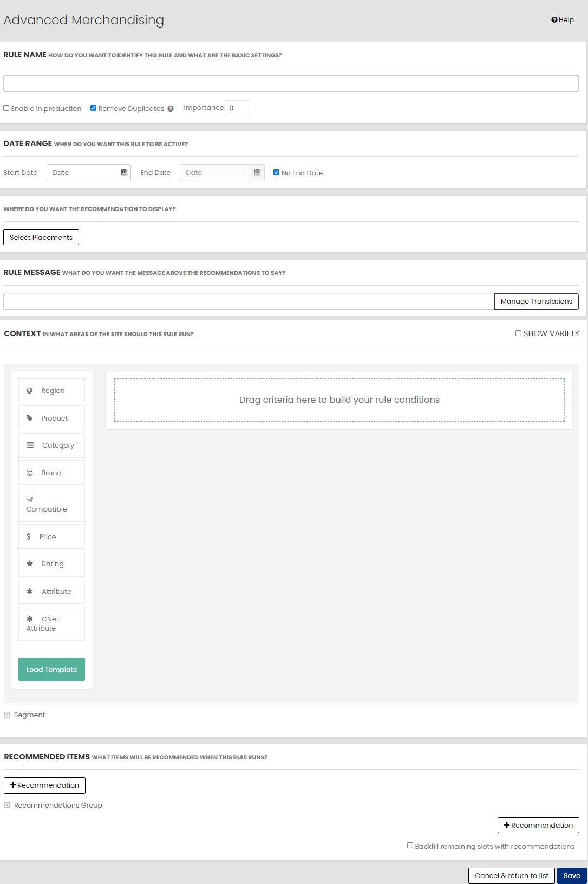Viewport: 588px width, 884px height.
Task: Open the Help link
Action: click(563, 20)
